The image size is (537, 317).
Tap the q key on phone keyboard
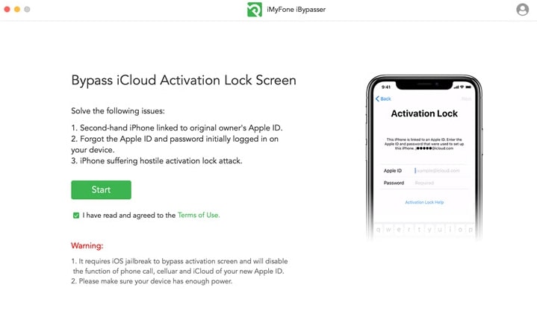tap(379, 230)
